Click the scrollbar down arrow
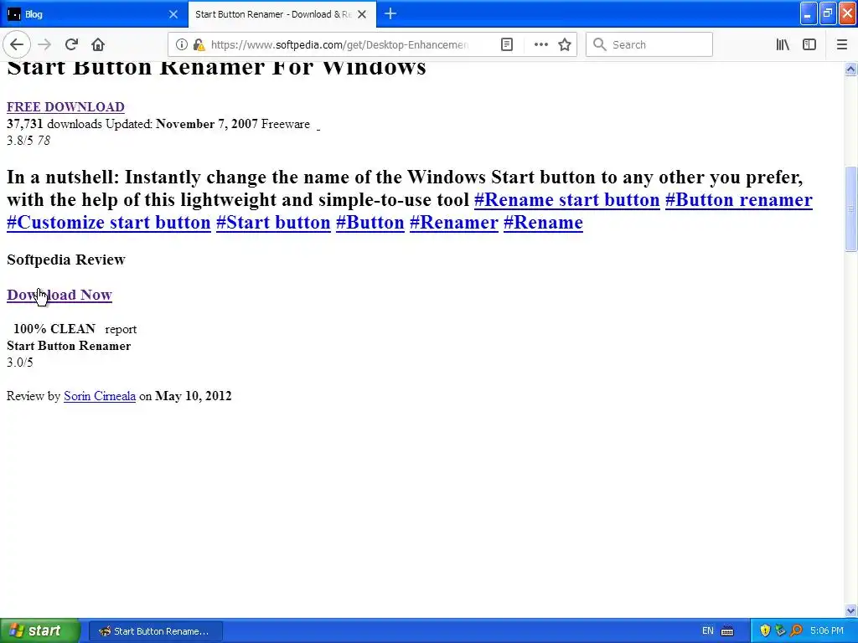Screen dimensions: 858x643 (851, 610)
